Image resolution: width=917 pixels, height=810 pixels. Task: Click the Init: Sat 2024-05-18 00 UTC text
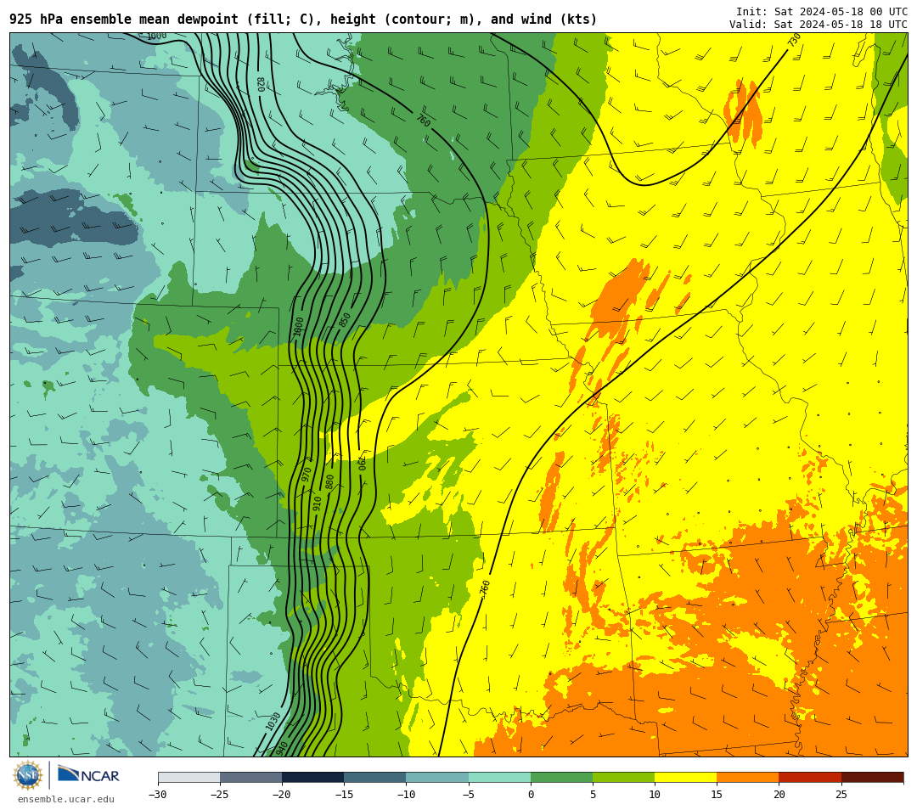pos(822,12)
